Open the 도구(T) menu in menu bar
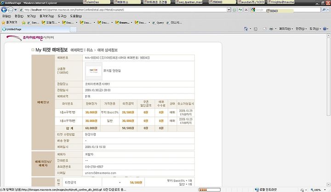Viewport: 331px width, 192px height. click(x=62, y=16)
